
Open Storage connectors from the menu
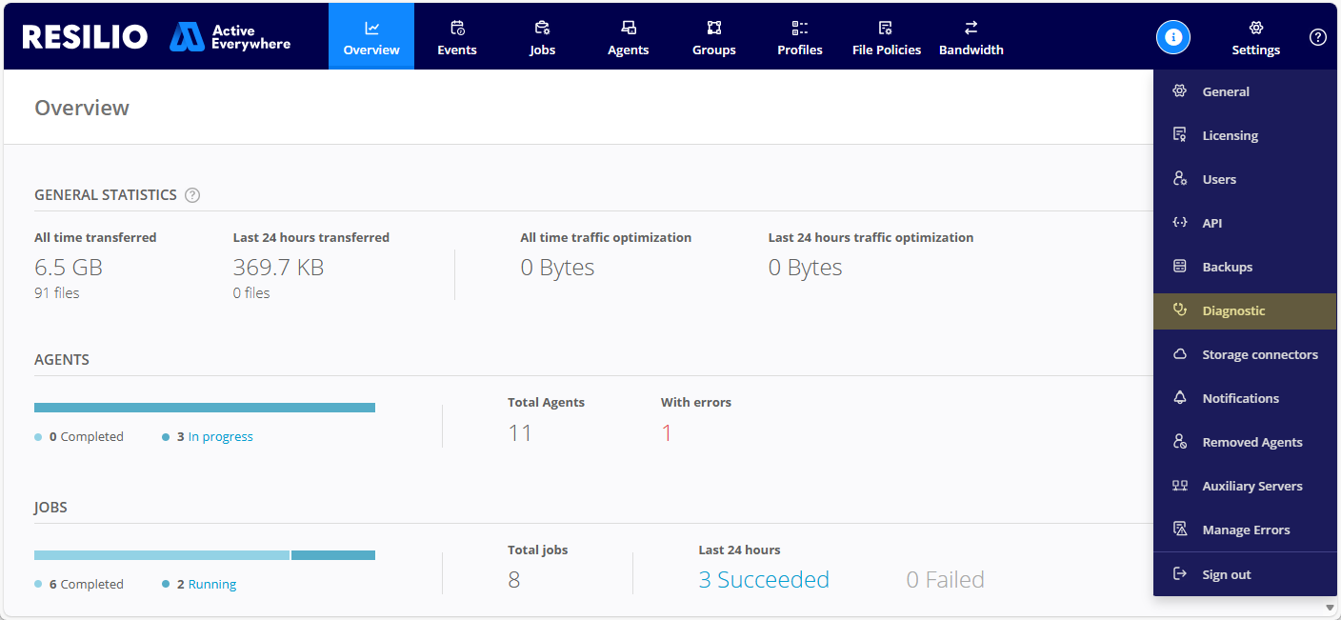click(x=1259, y=354)
